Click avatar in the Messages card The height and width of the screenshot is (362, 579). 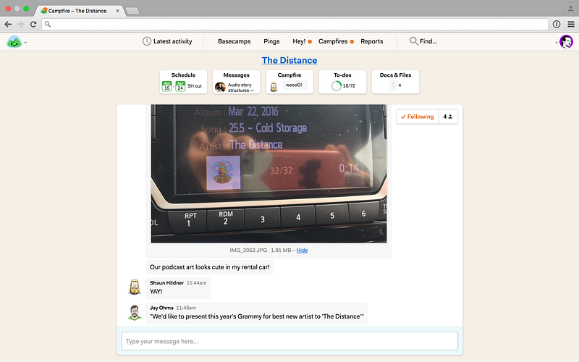[220, 87]
